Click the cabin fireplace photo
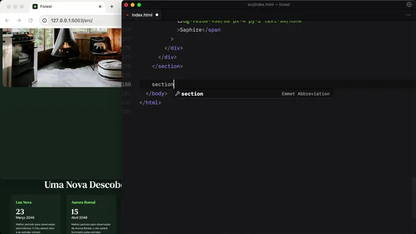Image resolution: width=416 pixels, height=234 pixels. [62, 58]
